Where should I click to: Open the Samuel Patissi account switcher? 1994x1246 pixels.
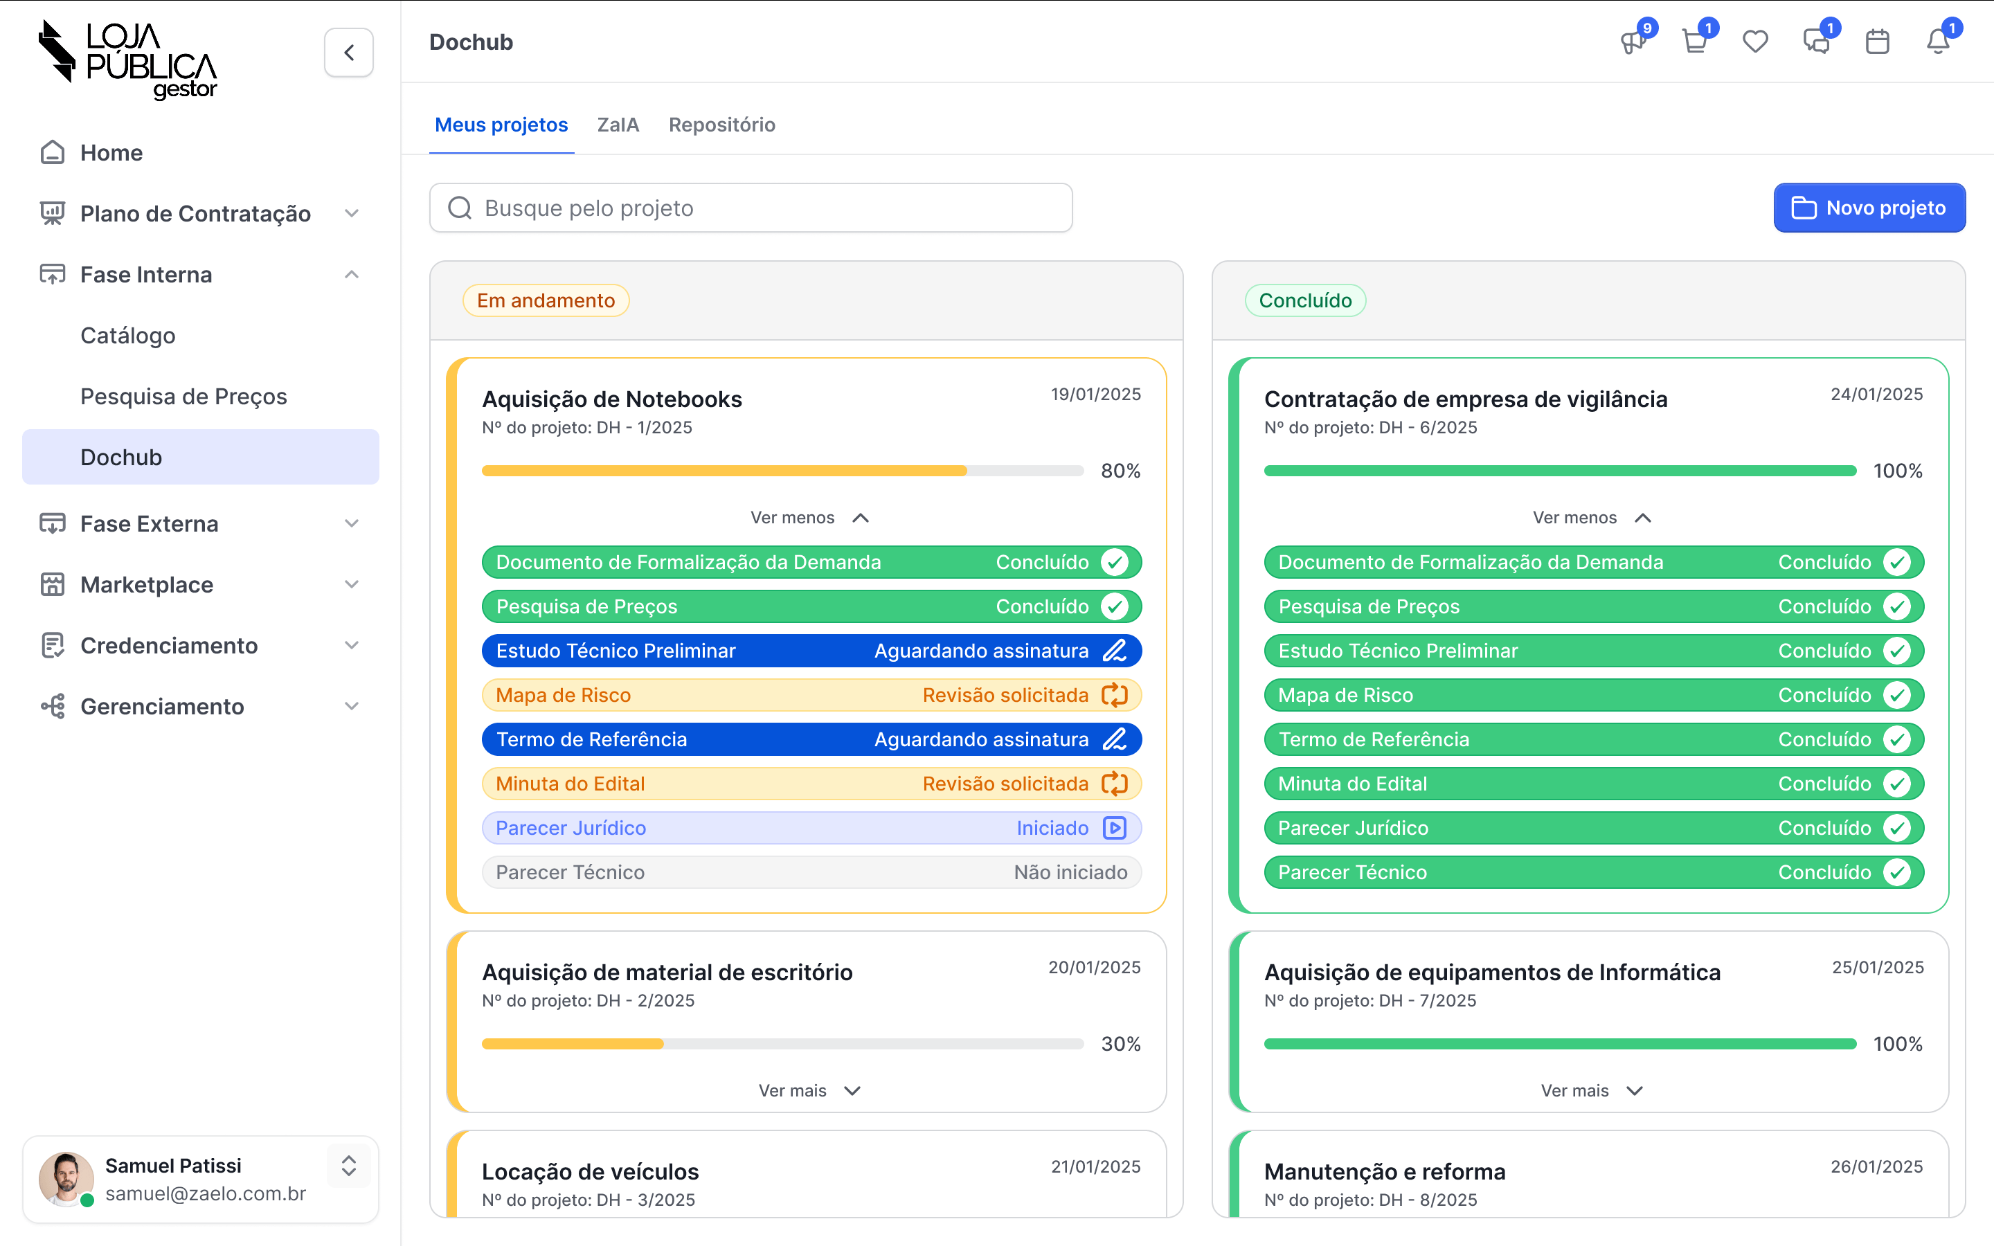(348, 1165)
